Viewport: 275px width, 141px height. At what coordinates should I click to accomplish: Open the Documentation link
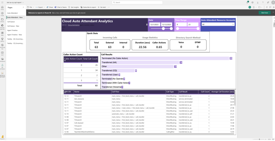(x=74, y=25)
